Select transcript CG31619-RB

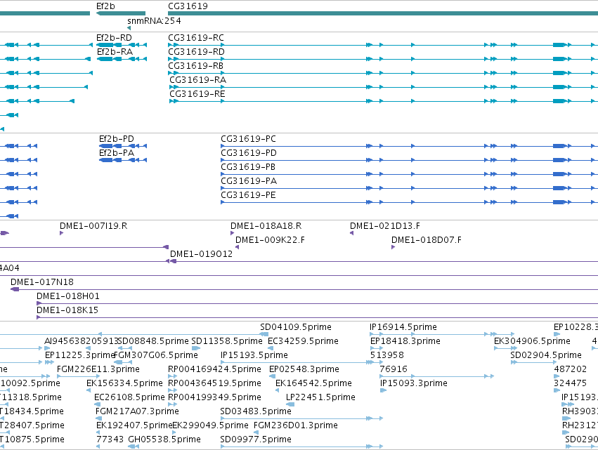click(x=195, y=66)
